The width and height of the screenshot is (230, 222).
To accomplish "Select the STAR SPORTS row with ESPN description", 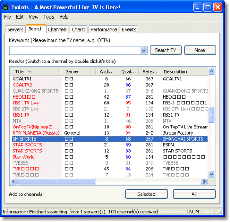I will (110, 145).
